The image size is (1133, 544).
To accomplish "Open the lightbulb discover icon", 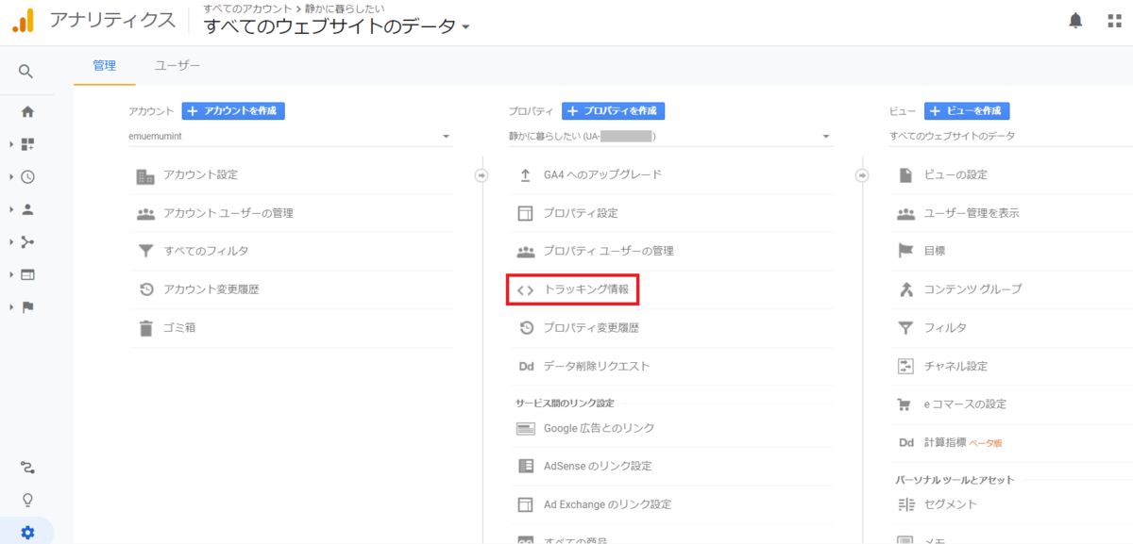I will pos(27,500).
